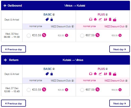
Task: Click outbound BASIC price tag icon
Action: click(47, 19)
